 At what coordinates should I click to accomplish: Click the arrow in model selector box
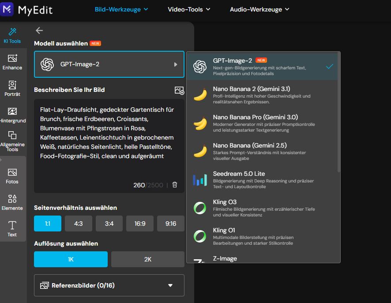pos(176,64)
